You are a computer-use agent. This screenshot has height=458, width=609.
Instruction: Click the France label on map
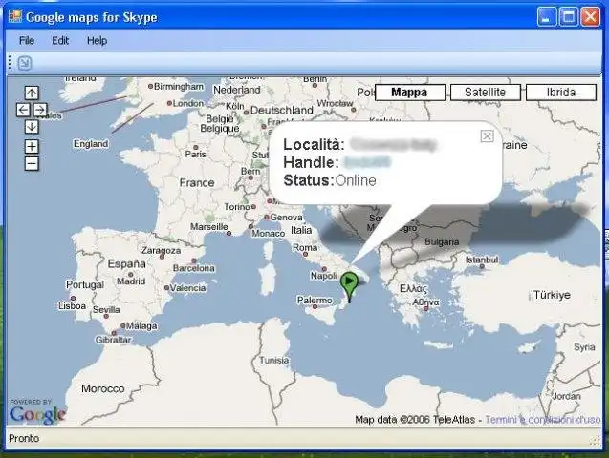tap(197, 183)
